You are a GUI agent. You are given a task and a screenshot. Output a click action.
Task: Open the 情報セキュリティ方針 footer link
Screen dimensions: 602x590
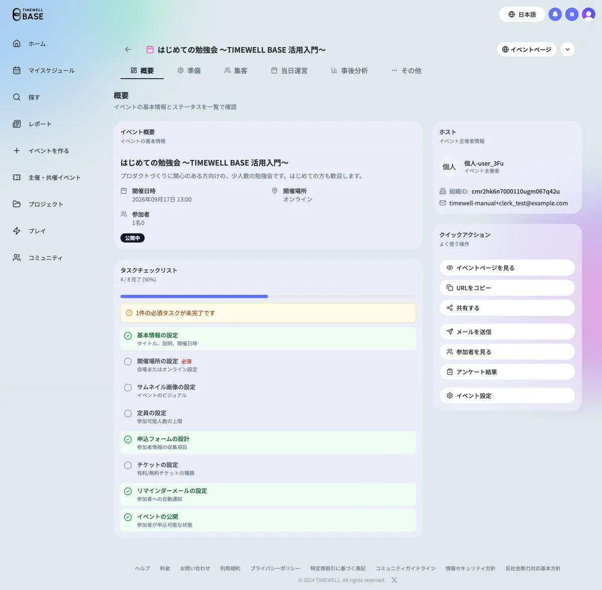pyautogui.click(x=471, y=568)
